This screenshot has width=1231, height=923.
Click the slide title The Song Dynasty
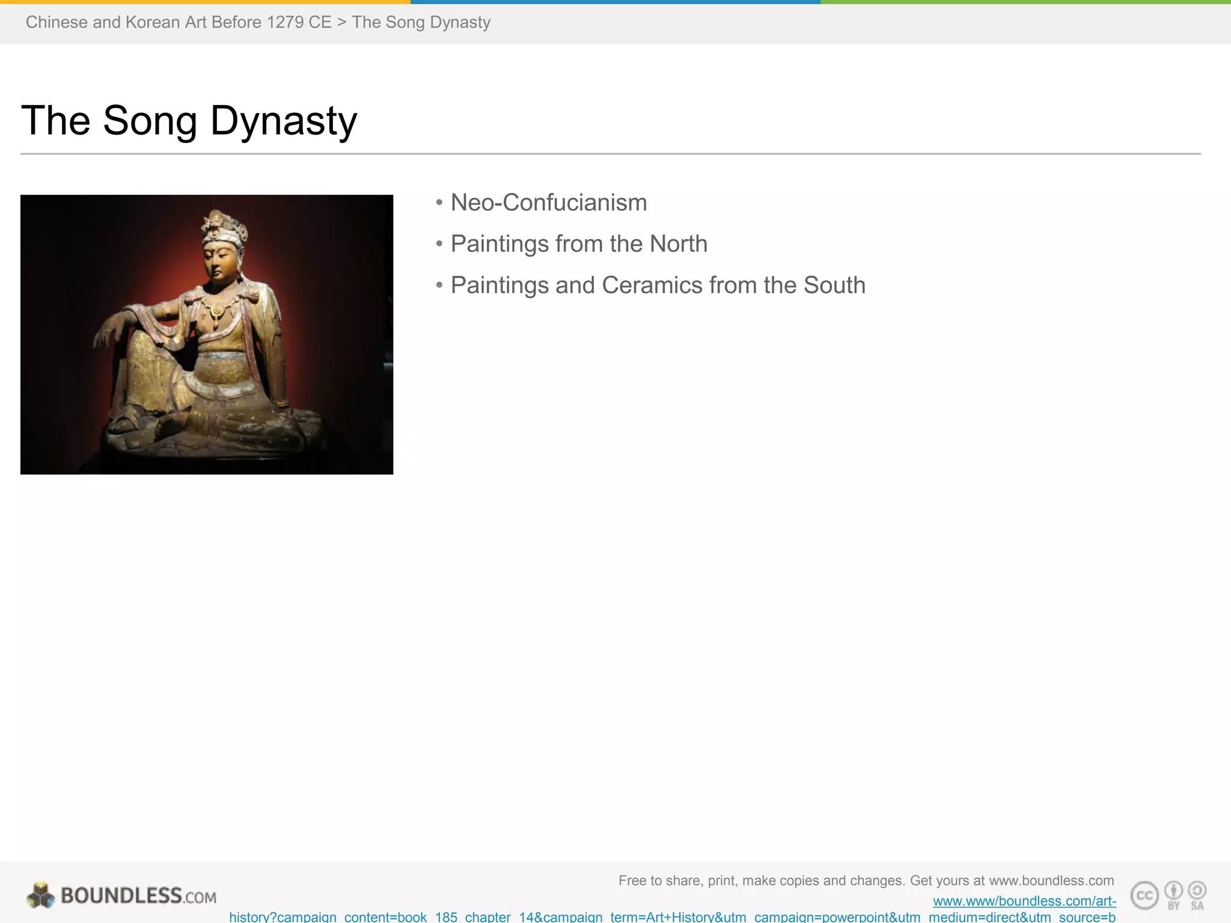click(x=189, y=121)
